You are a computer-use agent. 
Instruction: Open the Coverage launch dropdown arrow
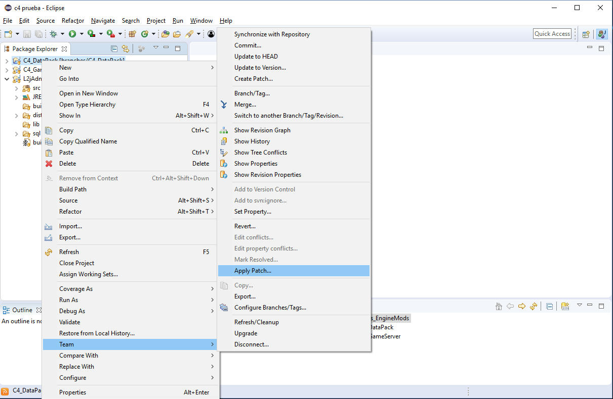coord(101,34)
